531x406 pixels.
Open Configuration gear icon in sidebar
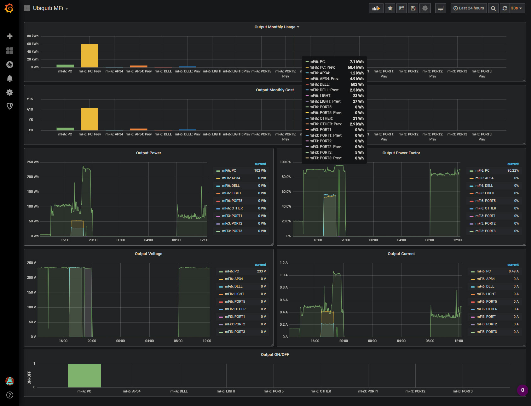[x=10, y=92]
